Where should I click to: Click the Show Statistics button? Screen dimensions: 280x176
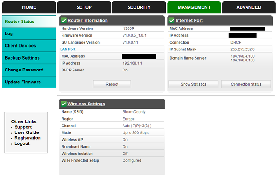point(194,84)
